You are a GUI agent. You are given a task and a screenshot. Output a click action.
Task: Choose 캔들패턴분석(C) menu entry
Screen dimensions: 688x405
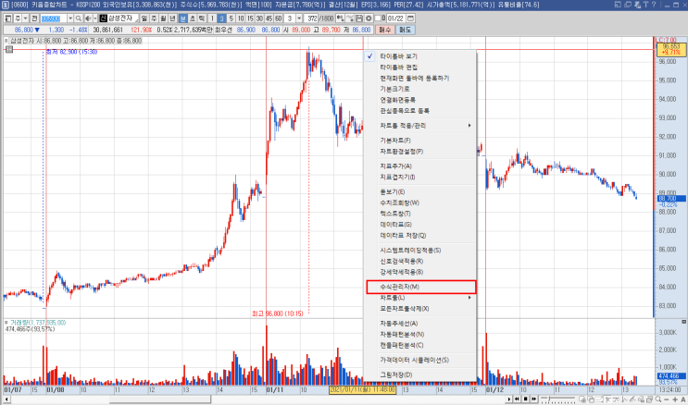coord(420,345)
